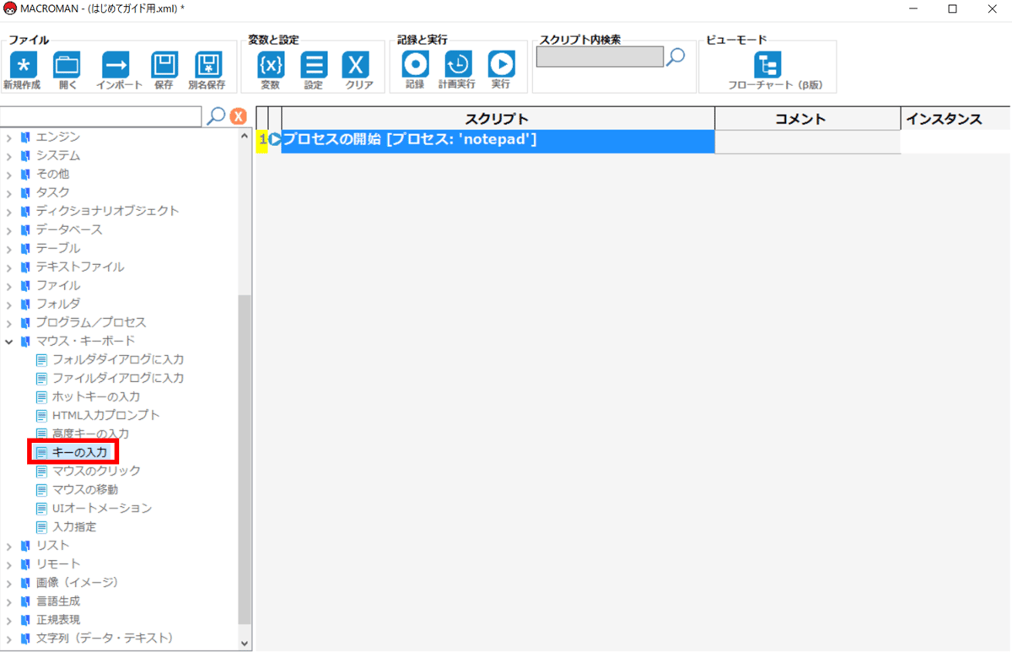This screenshot has height=652, width=1012.
Task: Select 入力指定 command
Action: click(74, 526)
